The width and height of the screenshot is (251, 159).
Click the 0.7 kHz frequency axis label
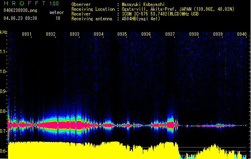[3, 131]
